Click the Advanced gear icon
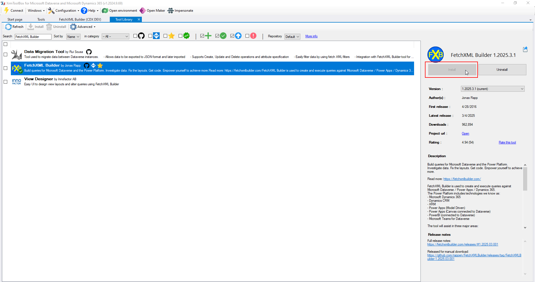Viewport: 535px width, 282px height. click(x=73, y=27)
